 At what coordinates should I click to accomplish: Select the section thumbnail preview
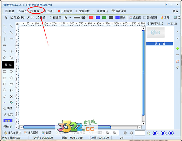pos(155,32)
